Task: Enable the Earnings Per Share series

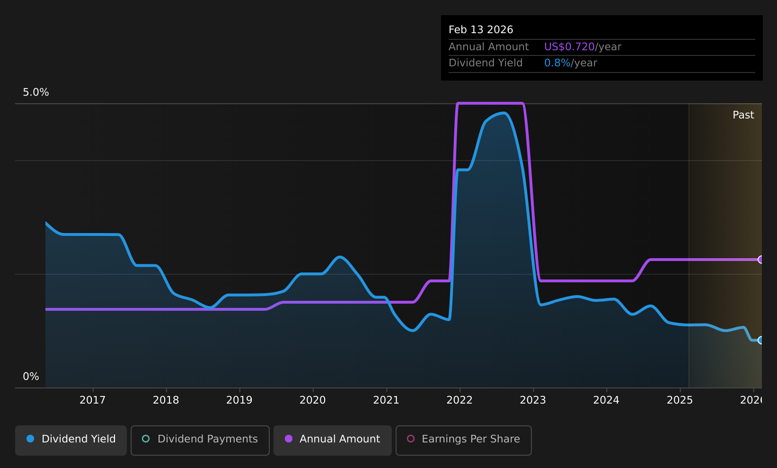Action: (x=464, y=440)
